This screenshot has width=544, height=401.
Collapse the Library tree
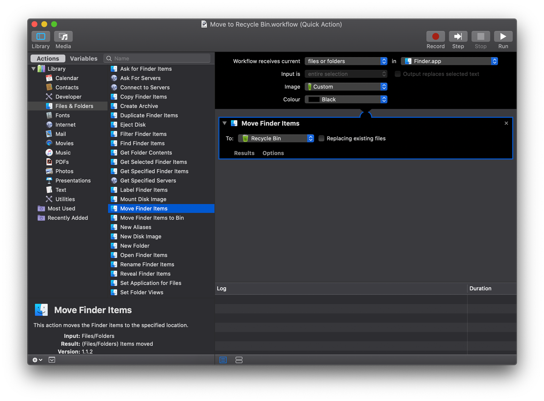(33, 69)
